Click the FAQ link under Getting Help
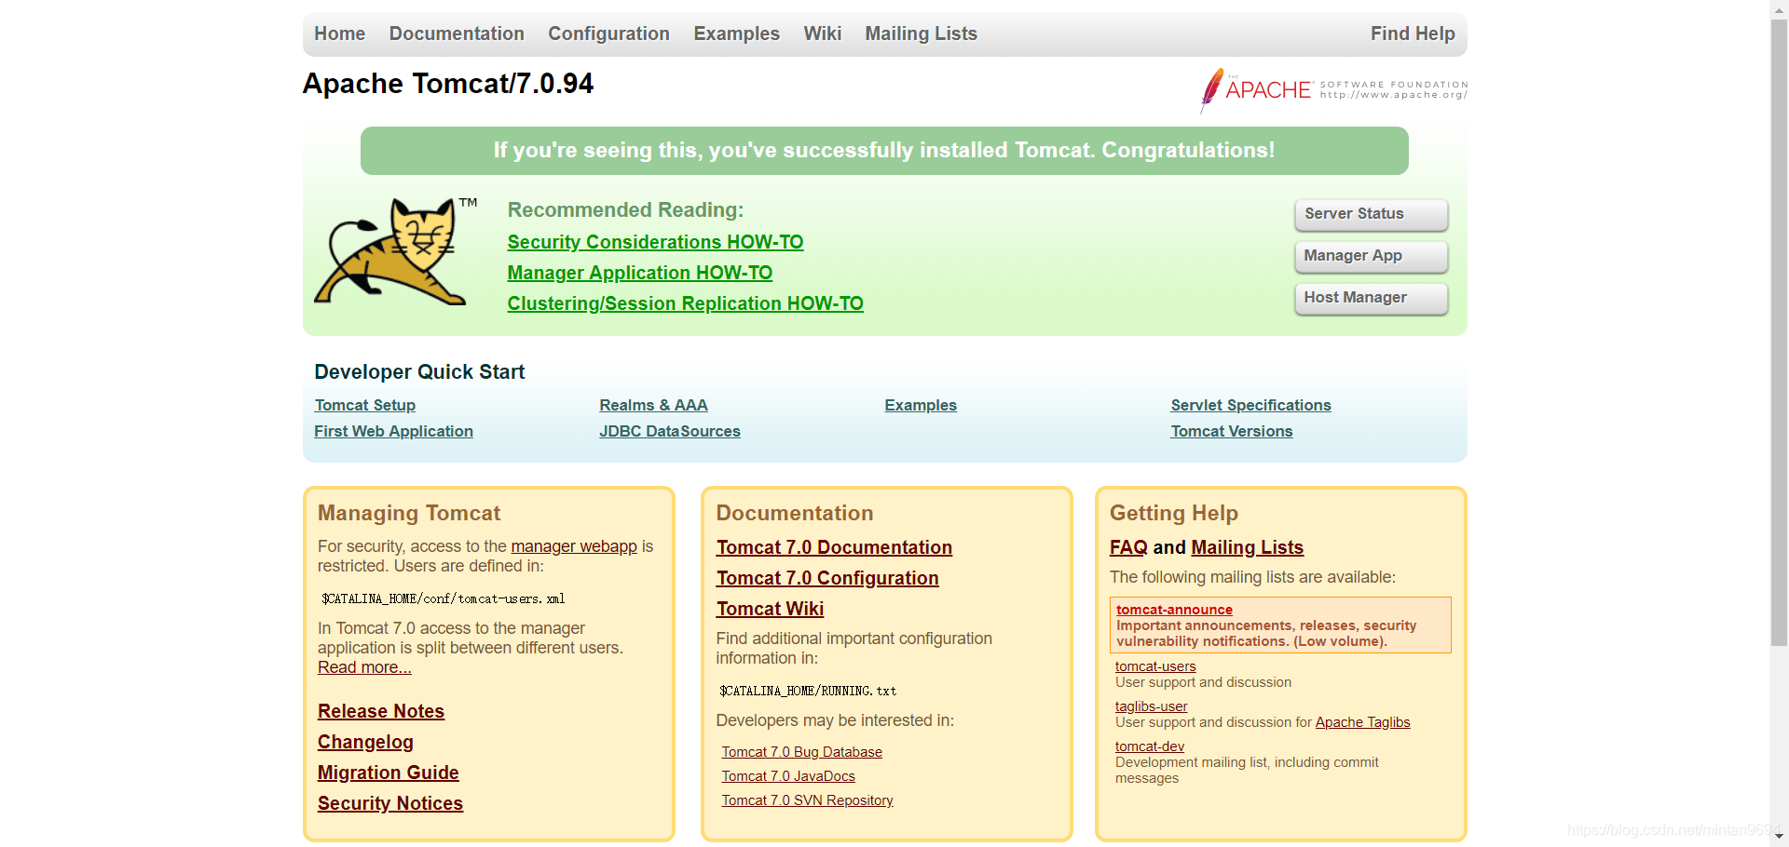The height and width of the screenshot is (847, 1789). point(1128,547)
